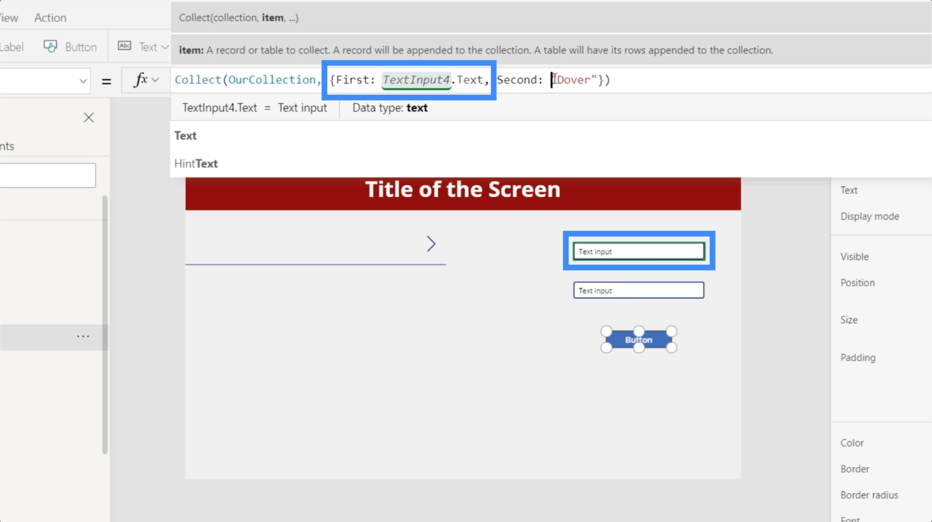
Task: Click the Title of the Screen label
Action: click(x=463, y=190)
